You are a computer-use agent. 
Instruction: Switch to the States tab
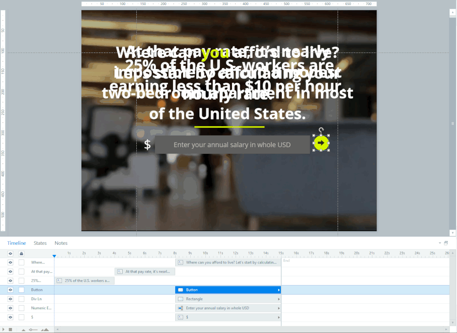(x=40, y=243)
